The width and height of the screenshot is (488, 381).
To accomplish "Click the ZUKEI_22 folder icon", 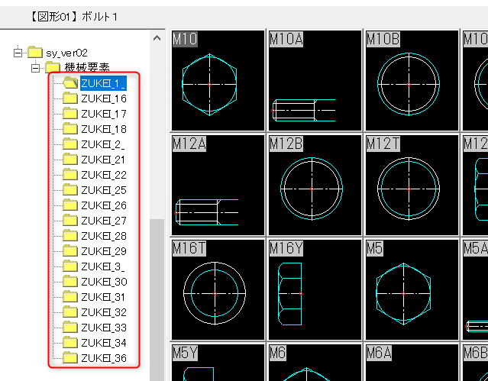I will click(70, 175).
